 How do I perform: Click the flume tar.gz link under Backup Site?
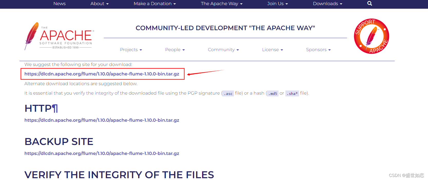(x=102, y=153)
